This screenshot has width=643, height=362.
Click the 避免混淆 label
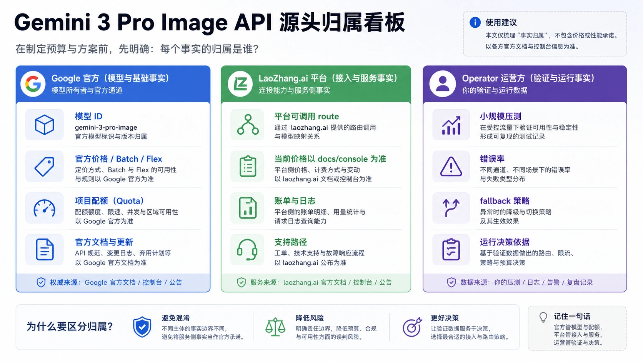click(176, 318)
